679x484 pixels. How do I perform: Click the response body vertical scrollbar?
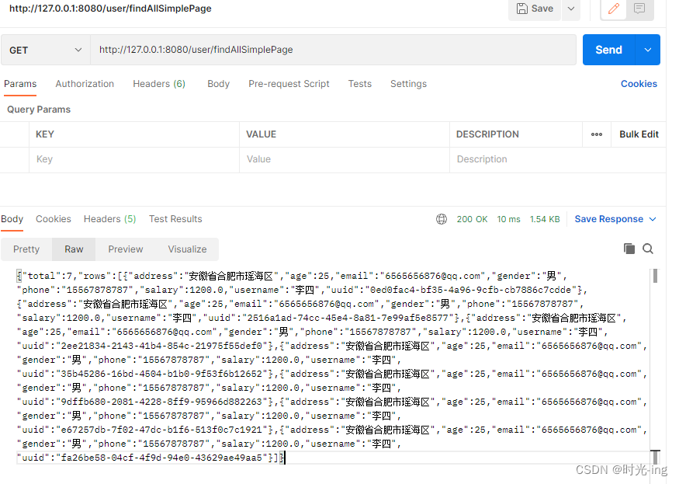click(x=655, y=276)
